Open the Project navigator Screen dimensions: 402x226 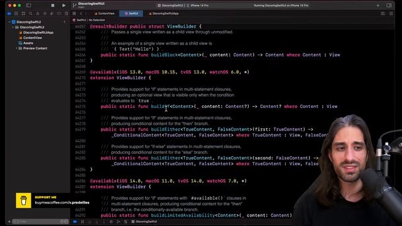pos(9,13)
